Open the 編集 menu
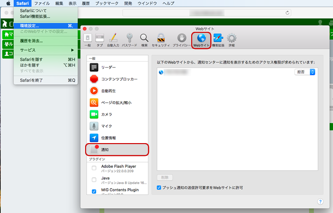Screen dimensions: 333x213 click(59, 3)
